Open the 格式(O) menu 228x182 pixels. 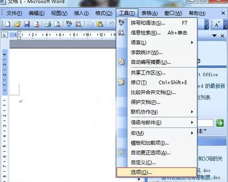[x=104, y=13]
